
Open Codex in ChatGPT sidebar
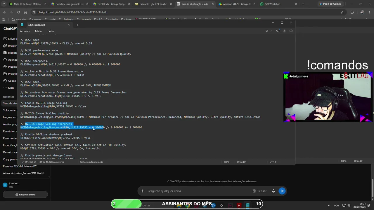tap(10, 81)
